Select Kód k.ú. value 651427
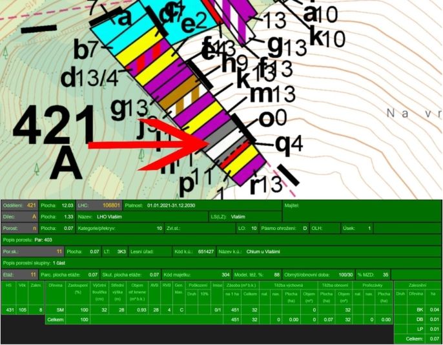Screen dimensions: 443x345 pos(205,251)
